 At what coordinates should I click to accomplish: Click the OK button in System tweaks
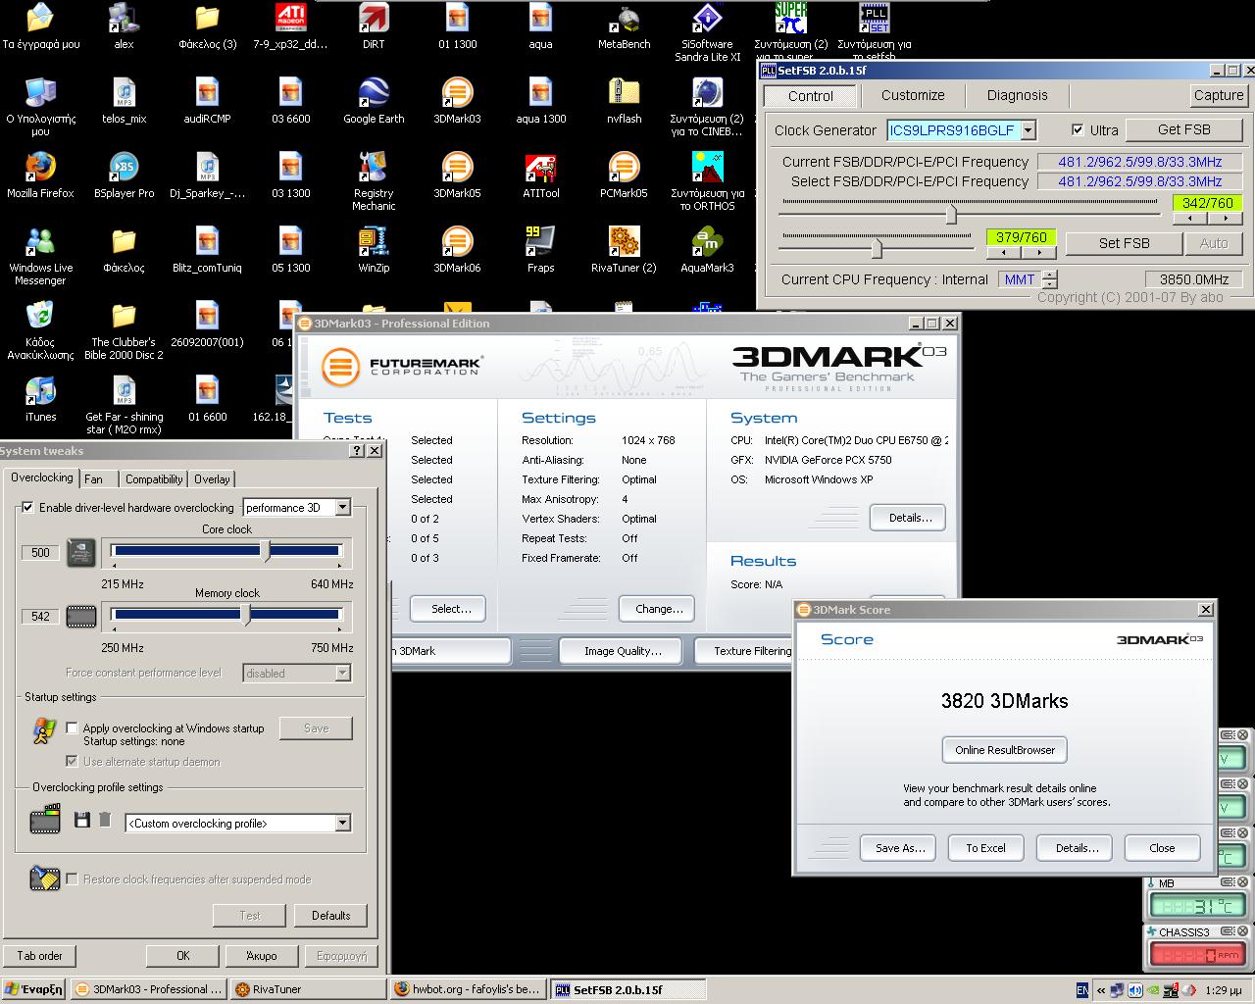[182, 955]
